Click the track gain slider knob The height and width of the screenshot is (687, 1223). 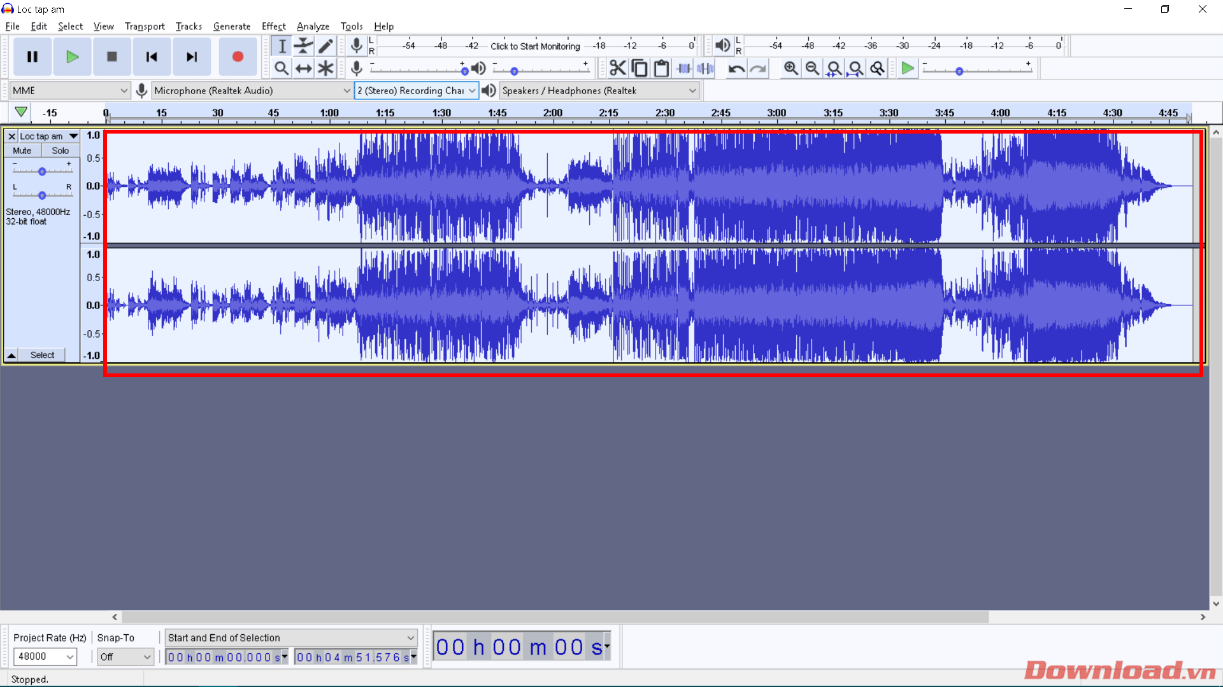tap(42, 171)
